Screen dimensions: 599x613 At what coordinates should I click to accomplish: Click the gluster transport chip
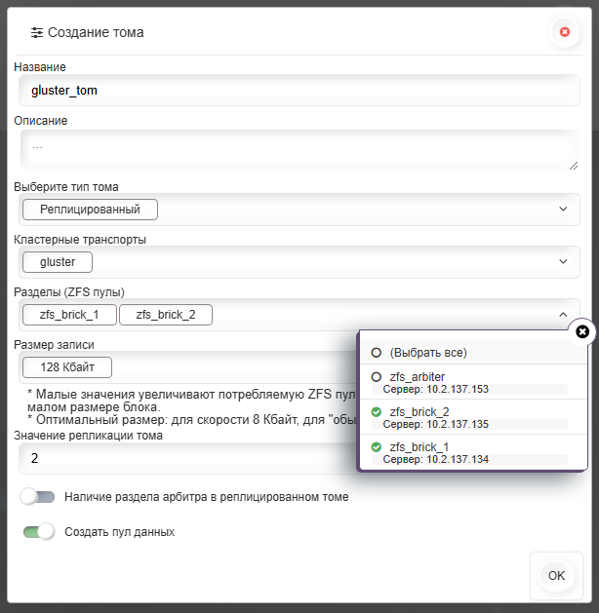(58, 262)
